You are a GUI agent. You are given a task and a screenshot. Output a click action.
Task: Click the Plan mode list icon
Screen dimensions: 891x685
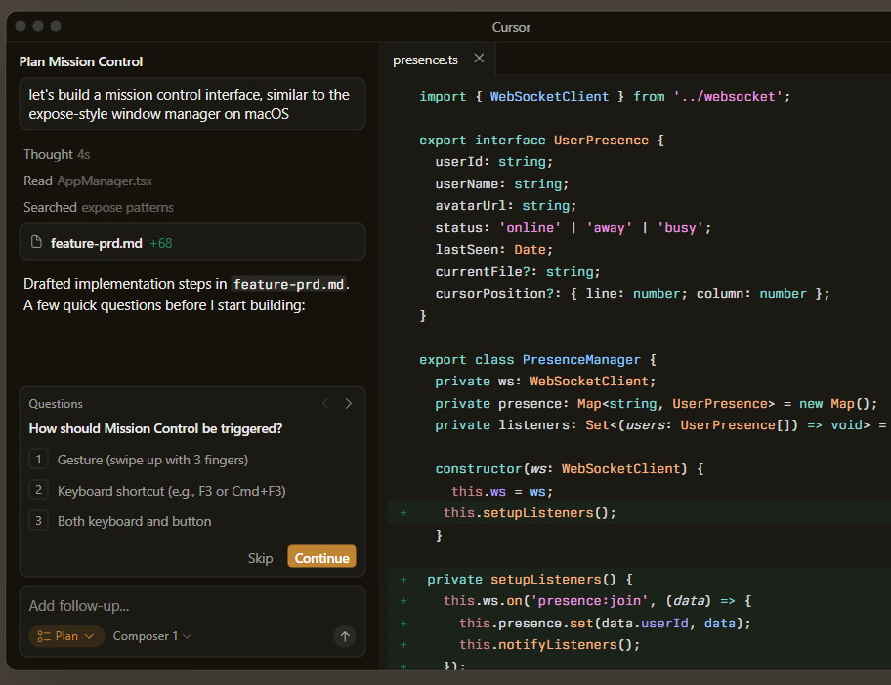[43, 636]
